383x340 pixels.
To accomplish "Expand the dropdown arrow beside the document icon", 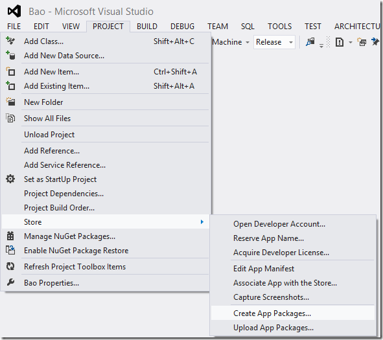I will (x=351, y=42).
